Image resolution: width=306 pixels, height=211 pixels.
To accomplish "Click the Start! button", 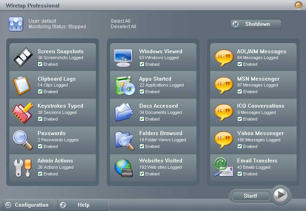I will tap(250, 196).
